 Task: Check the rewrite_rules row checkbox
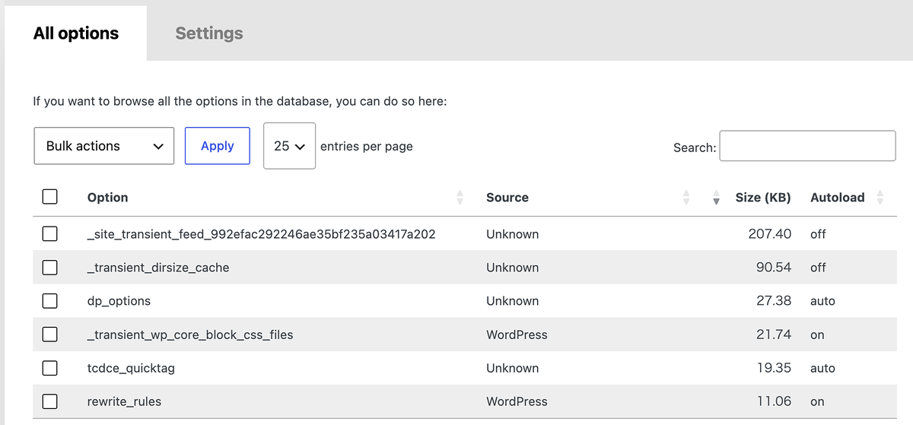point(50,401)
